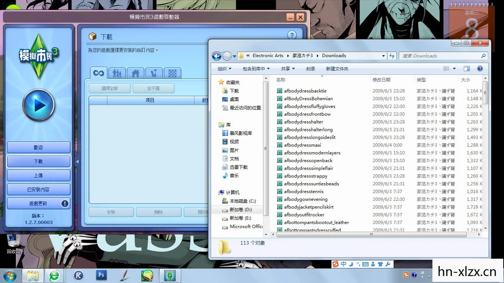This screenshot has height=283, width=504.
Task: Open the 下載 section in the launcher
Action: point(38,161)
